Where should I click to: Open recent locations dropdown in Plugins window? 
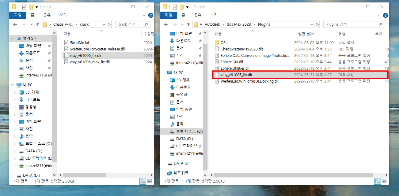182,24
